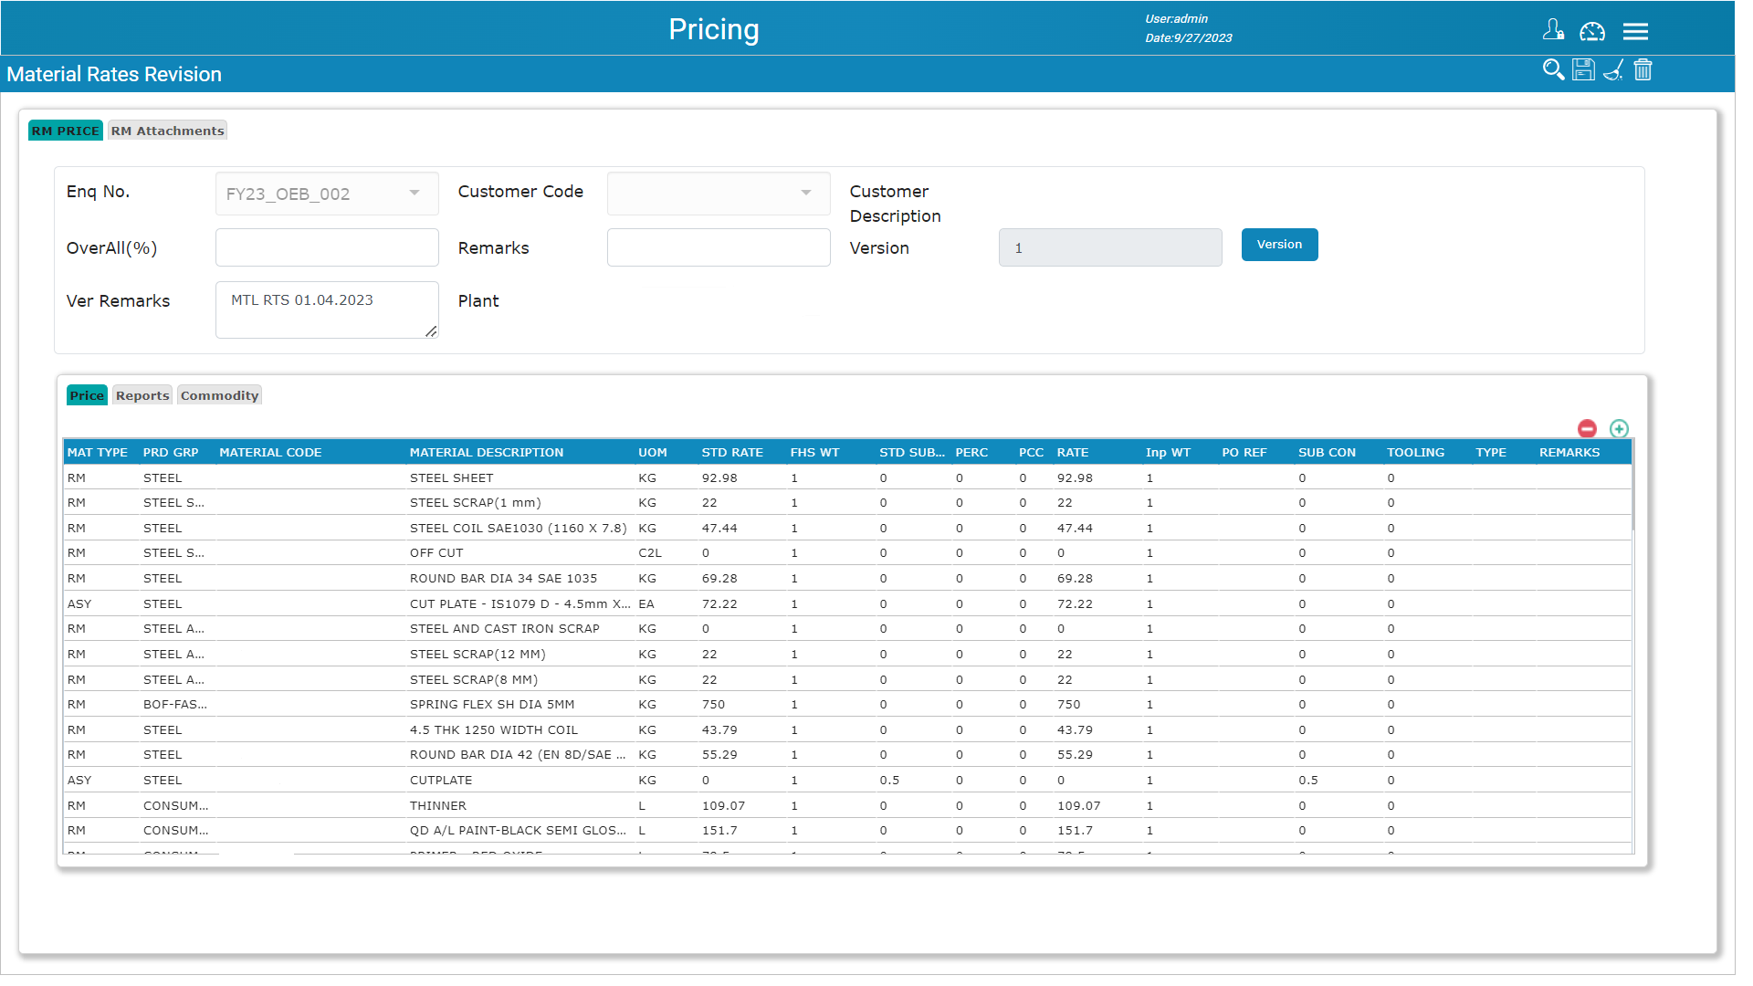Open the hamburger menu

1635,32
